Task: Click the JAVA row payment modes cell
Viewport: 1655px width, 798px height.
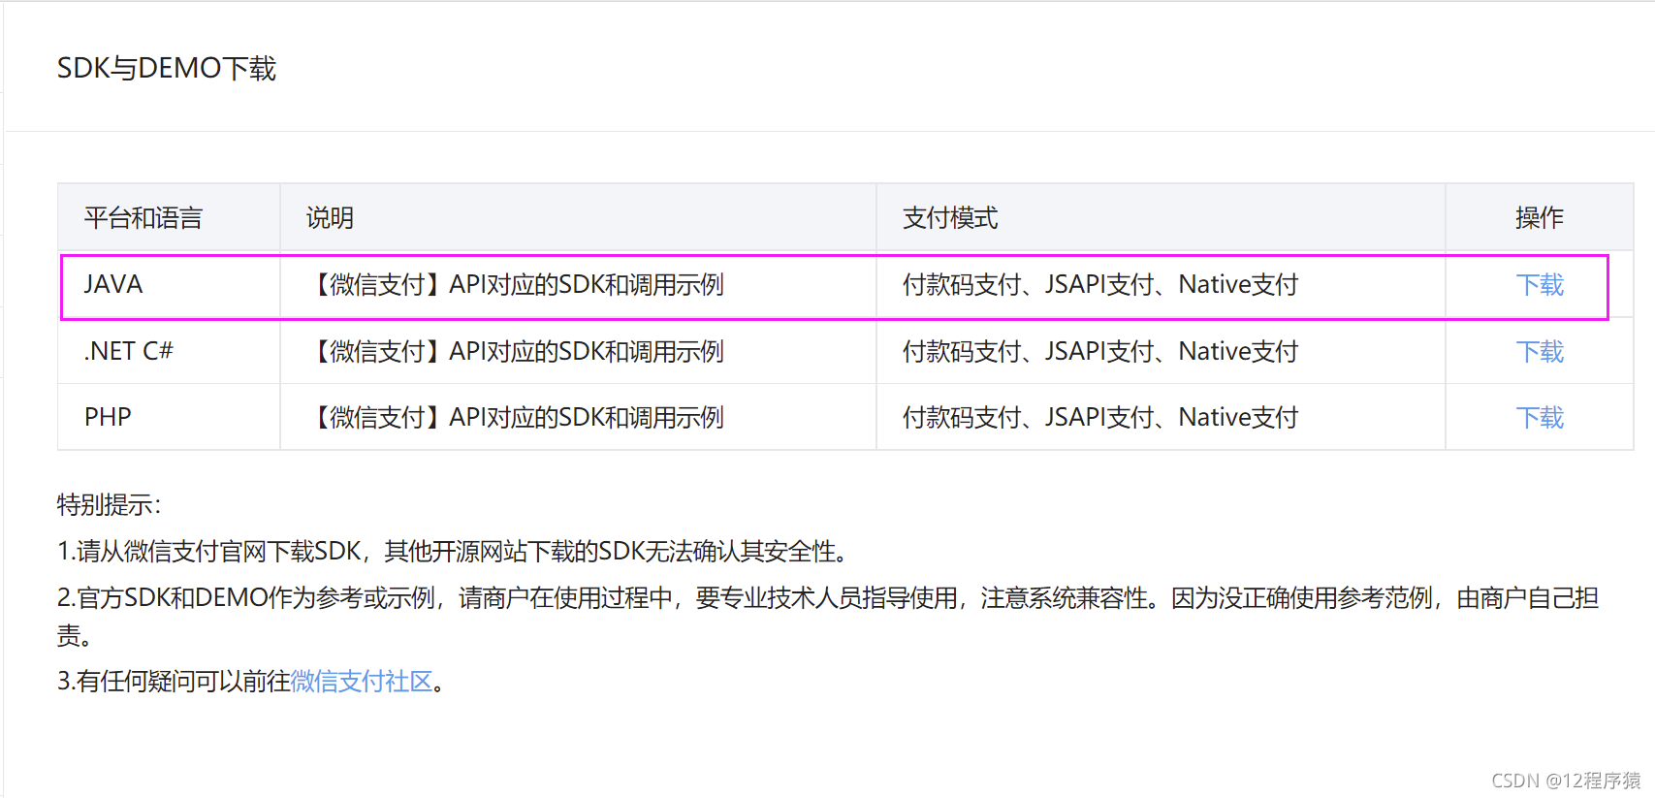Action: 1161,285
